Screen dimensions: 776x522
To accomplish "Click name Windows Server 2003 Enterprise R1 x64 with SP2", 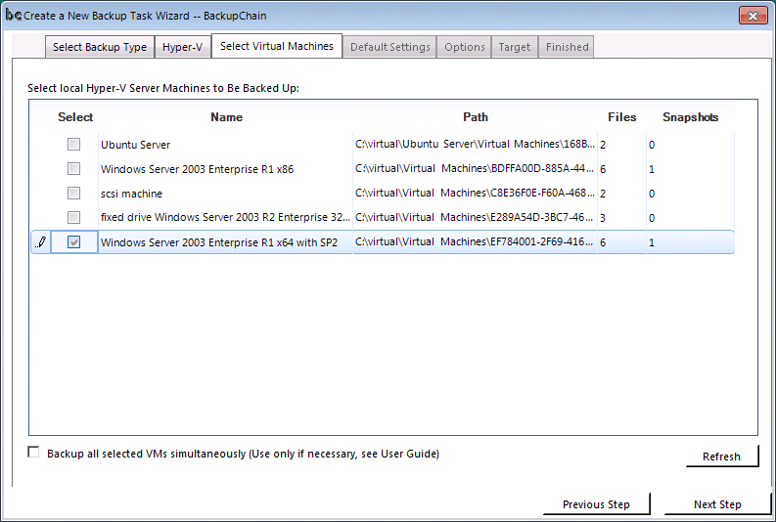I will [x=225, y=242].
